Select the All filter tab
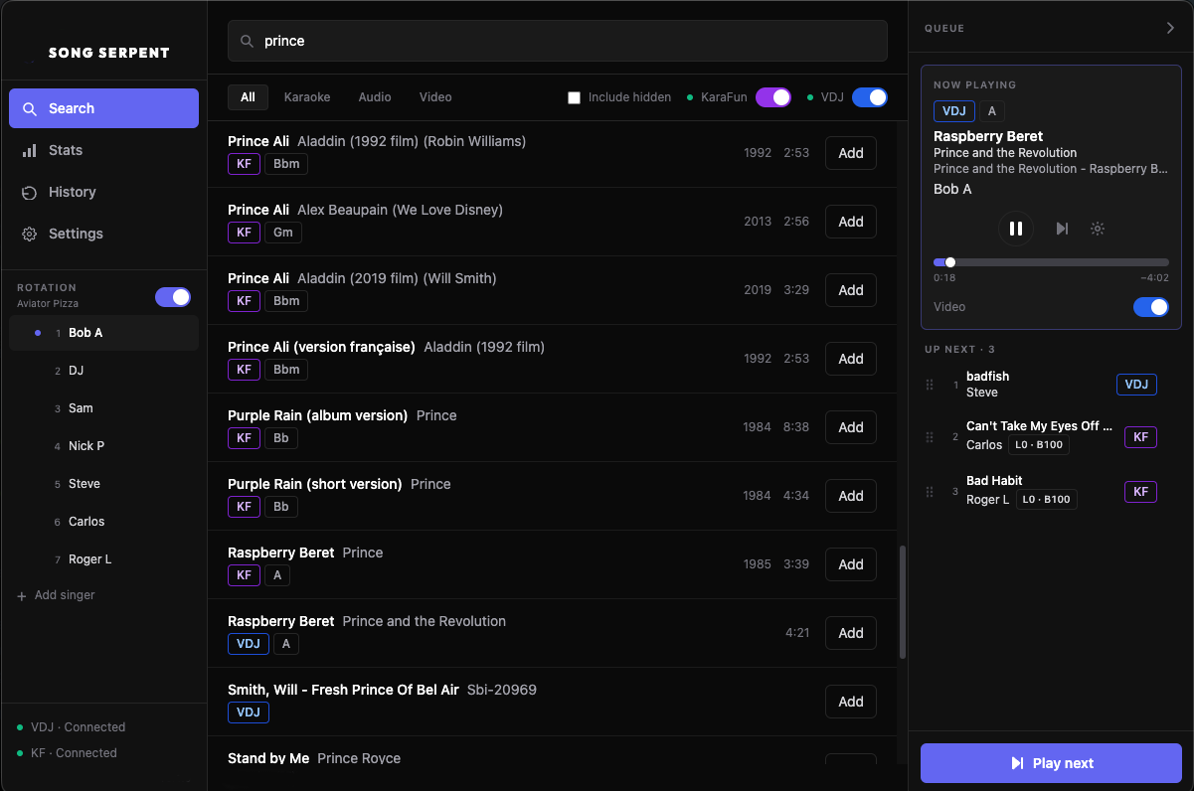This screenshot has width=1194, height=791. [x=248, y=97]
